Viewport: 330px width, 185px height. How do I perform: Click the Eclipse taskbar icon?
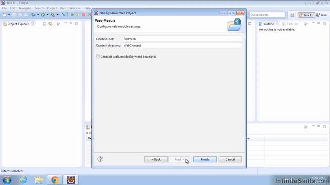[x=71, y=180]
